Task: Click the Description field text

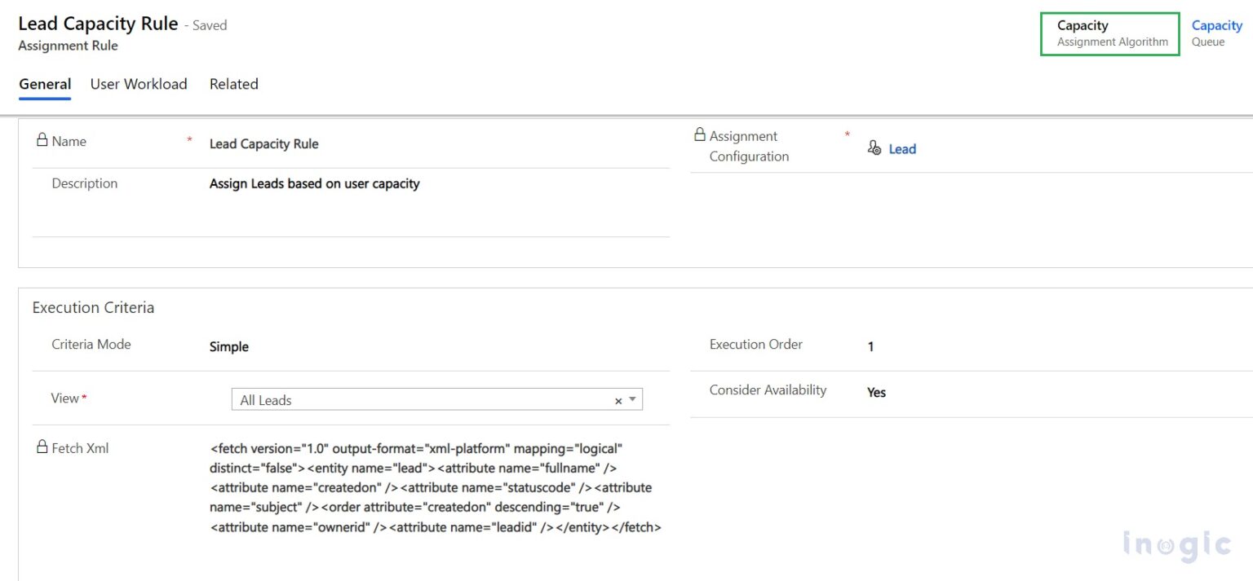Action: click(314, 183)
